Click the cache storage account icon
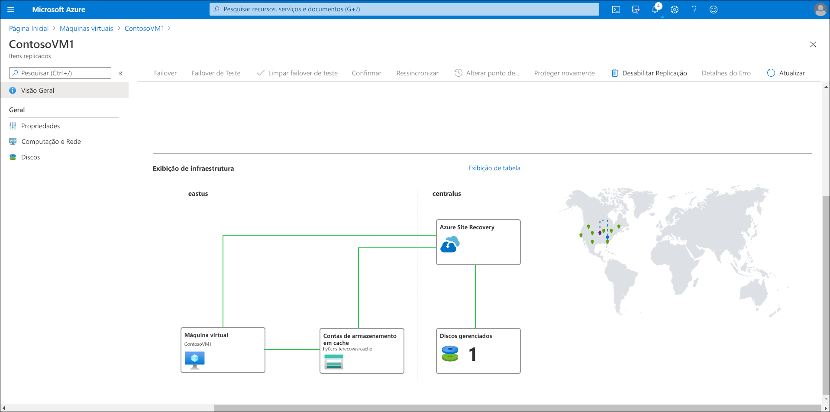The width and height of the screenshot is (830, 412). point(334,362)
